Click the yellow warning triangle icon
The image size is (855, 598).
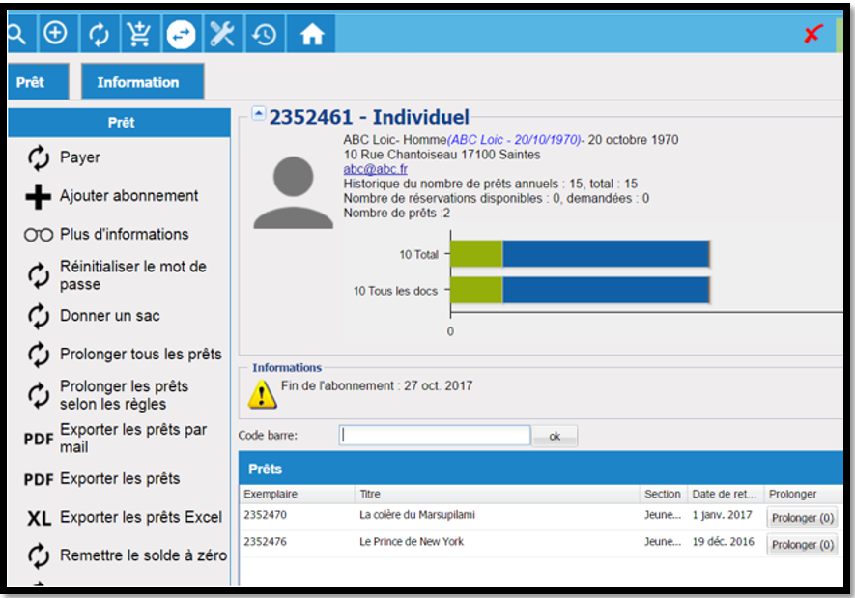tap(262, 393)
